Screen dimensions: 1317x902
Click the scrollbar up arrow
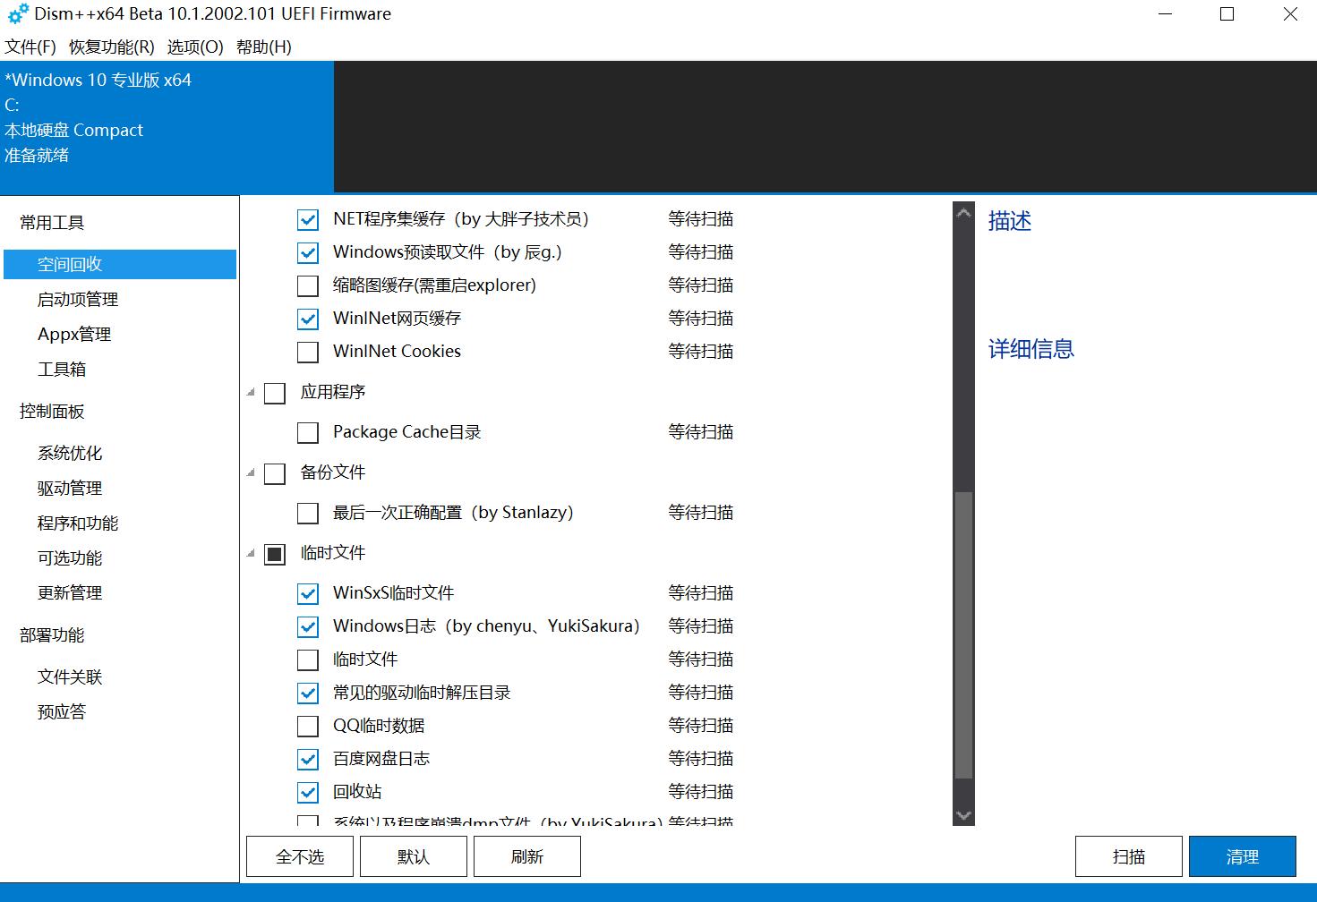click(x=962, y=212)
